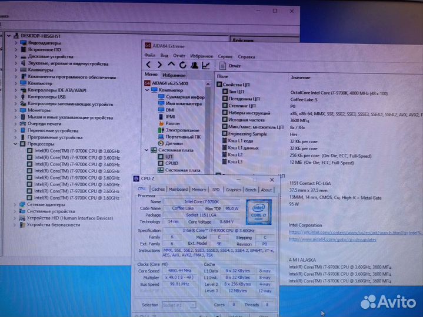Switch to the Избранное tab in AIDA64 sidebar
Image resolution: width=423 pixels, height=317 pixels.
tap(174, 75)
